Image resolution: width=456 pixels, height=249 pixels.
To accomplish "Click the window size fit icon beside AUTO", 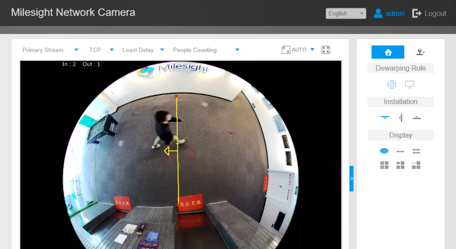I will (286, 50).
